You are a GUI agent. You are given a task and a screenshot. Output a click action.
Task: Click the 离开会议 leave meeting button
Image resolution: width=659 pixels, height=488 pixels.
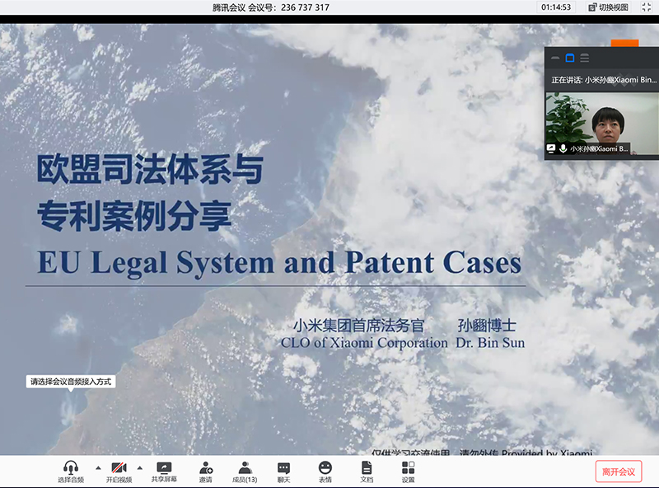[x=619, y=472]
